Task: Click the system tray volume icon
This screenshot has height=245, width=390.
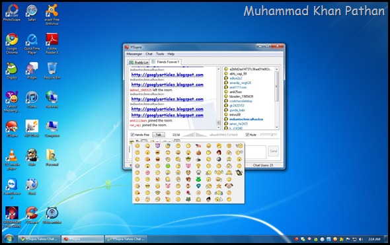Action: 361,239
